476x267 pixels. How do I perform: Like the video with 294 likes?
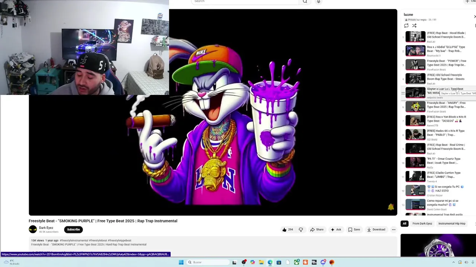point(287,230)
